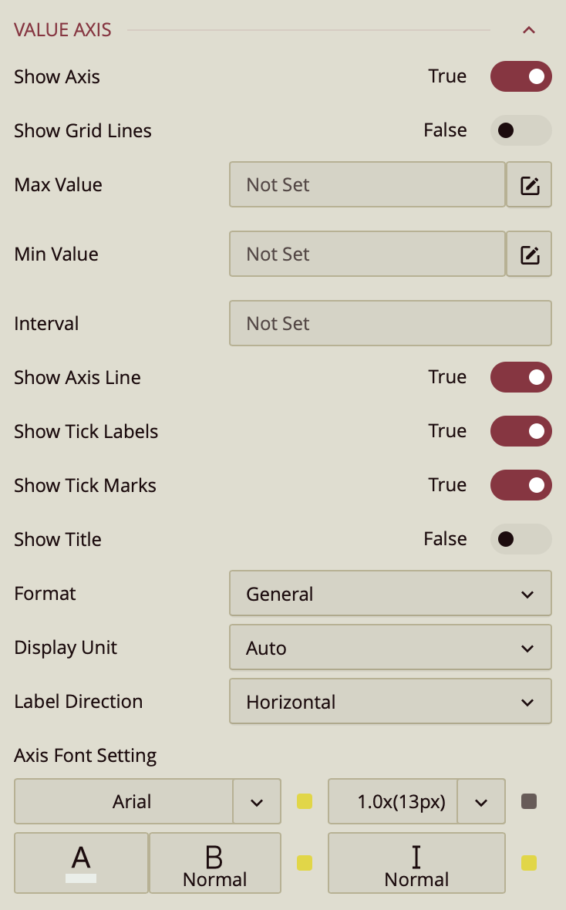Turn off the Show Axis toggle
The width and height of the screenshot is (566, 910).
coord(521,76)
